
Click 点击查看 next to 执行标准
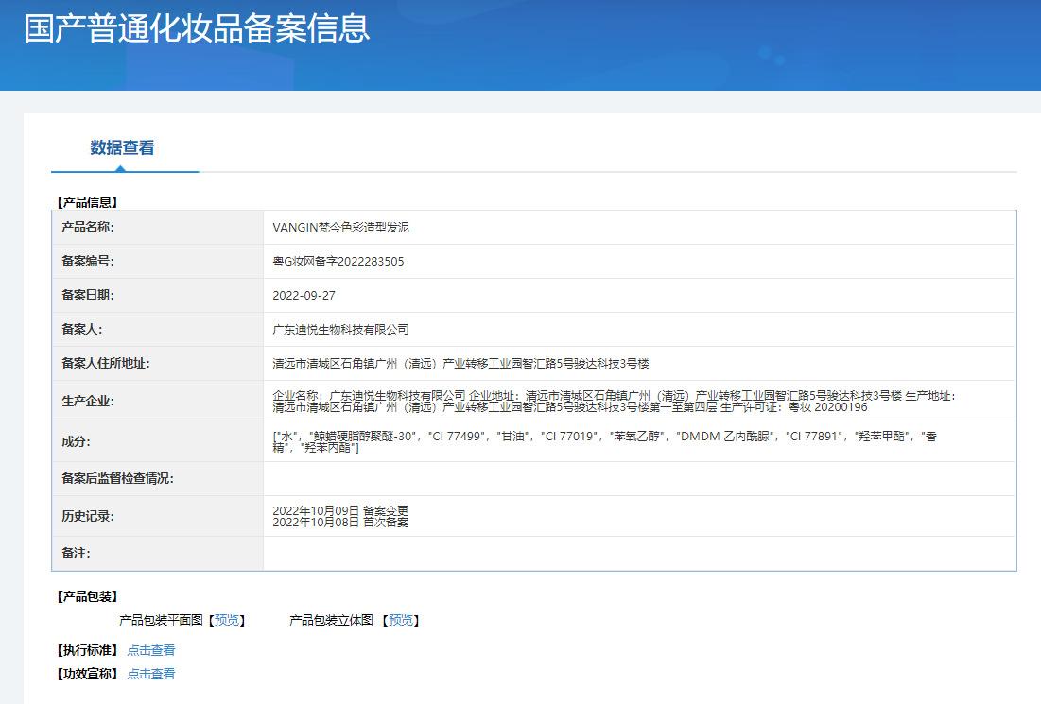pyautogui.click(x=151, y=650)
